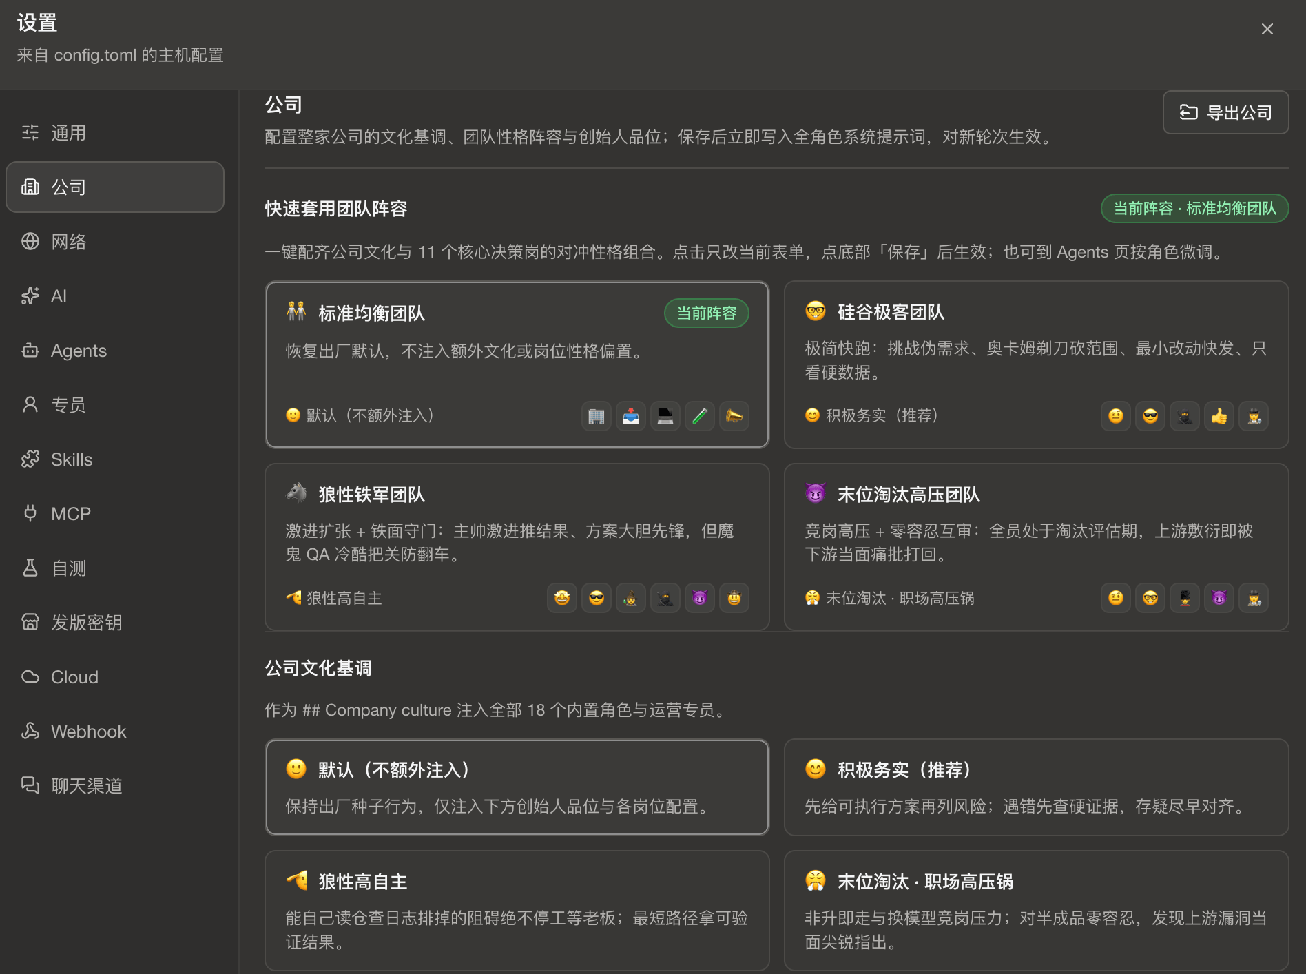Open the Agents section in sidebar

pyautogui.click(x=115, y=351)
